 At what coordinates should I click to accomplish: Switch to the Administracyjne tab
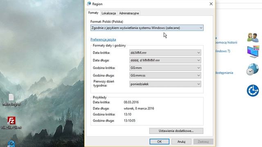pyautogui.click(x=129, y=13)
